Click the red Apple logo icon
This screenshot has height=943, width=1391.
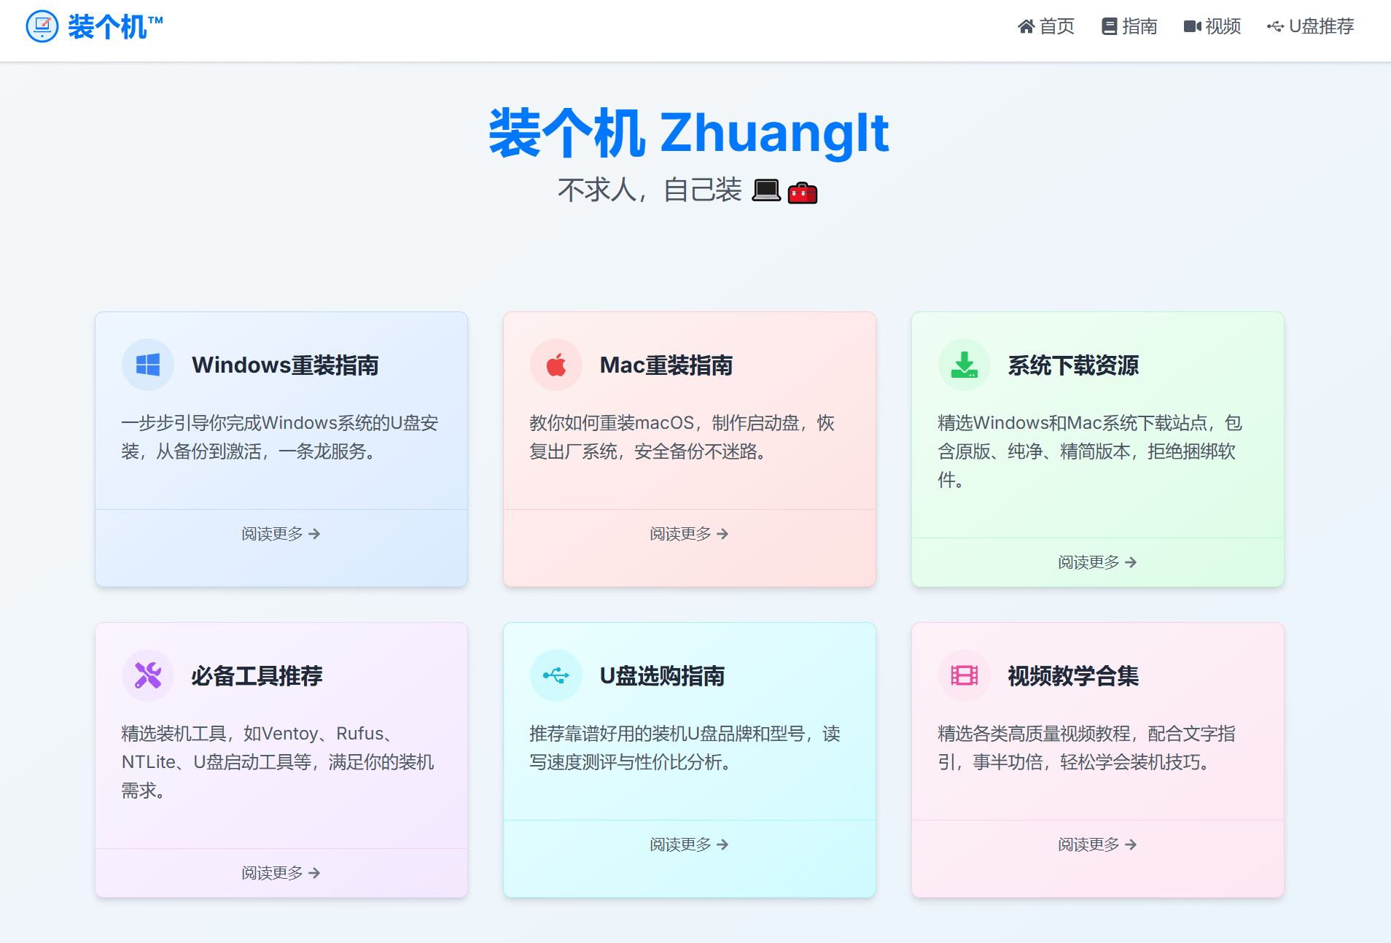[x=556, y=365]
